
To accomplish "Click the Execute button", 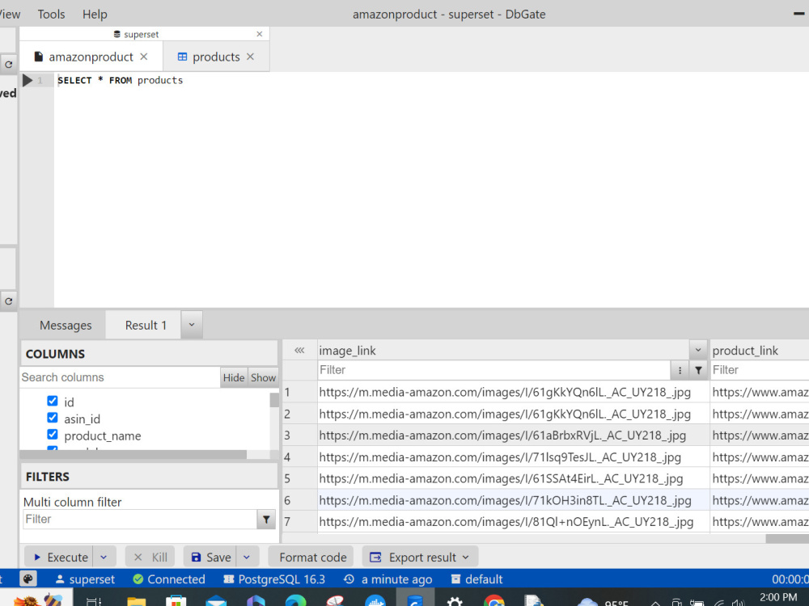I will point(60,557).
